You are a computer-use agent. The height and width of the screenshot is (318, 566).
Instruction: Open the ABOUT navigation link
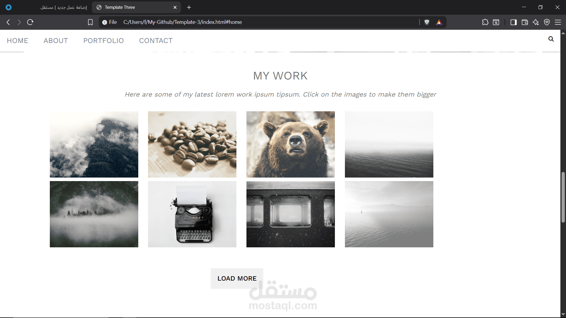pyautogui.click(x=56, y=41)
